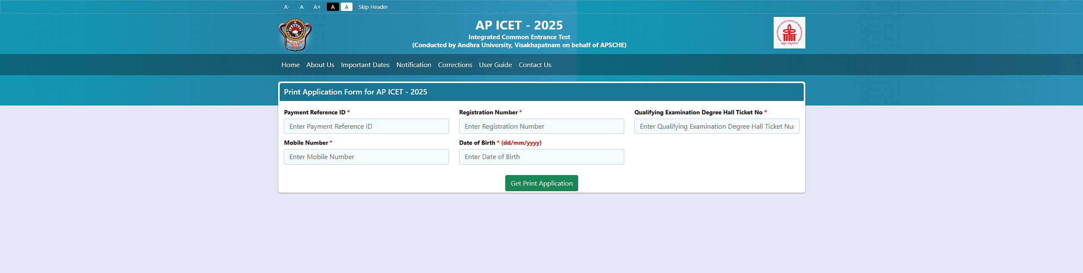
Task: Click the Andhra University logo
Action: [x=295, y=35]
